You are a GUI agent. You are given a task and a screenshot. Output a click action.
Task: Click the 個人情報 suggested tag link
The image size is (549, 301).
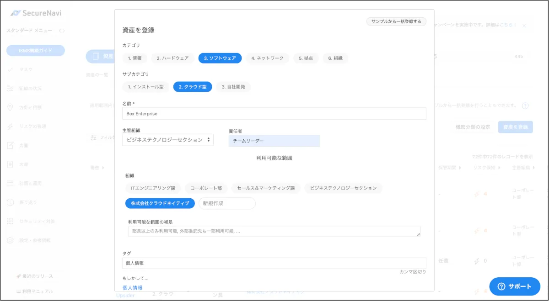pyautogui.click(x=133, y=288)
